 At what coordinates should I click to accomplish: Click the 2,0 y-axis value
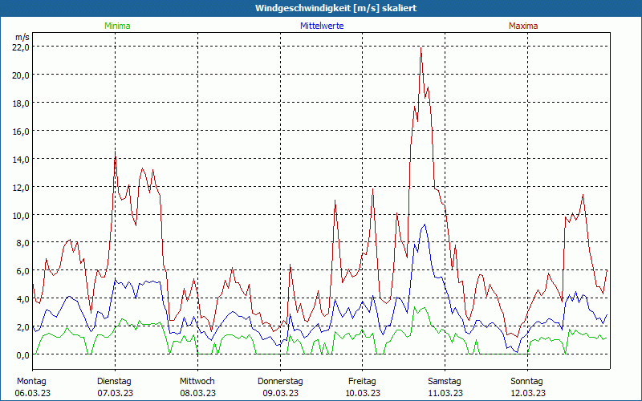coord(22,327)
